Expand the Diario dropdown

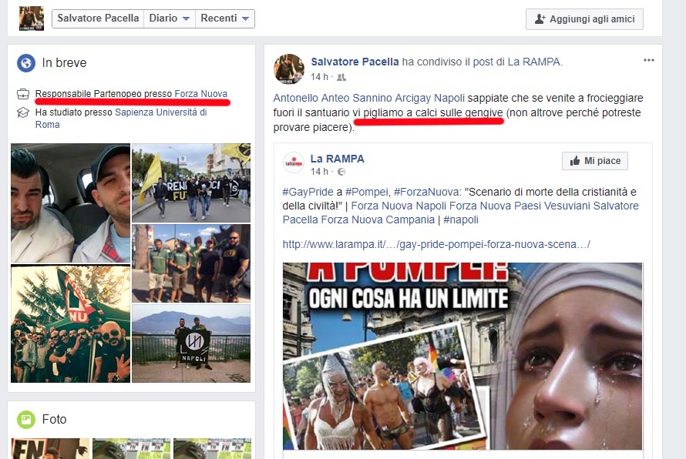pos(170,18)
